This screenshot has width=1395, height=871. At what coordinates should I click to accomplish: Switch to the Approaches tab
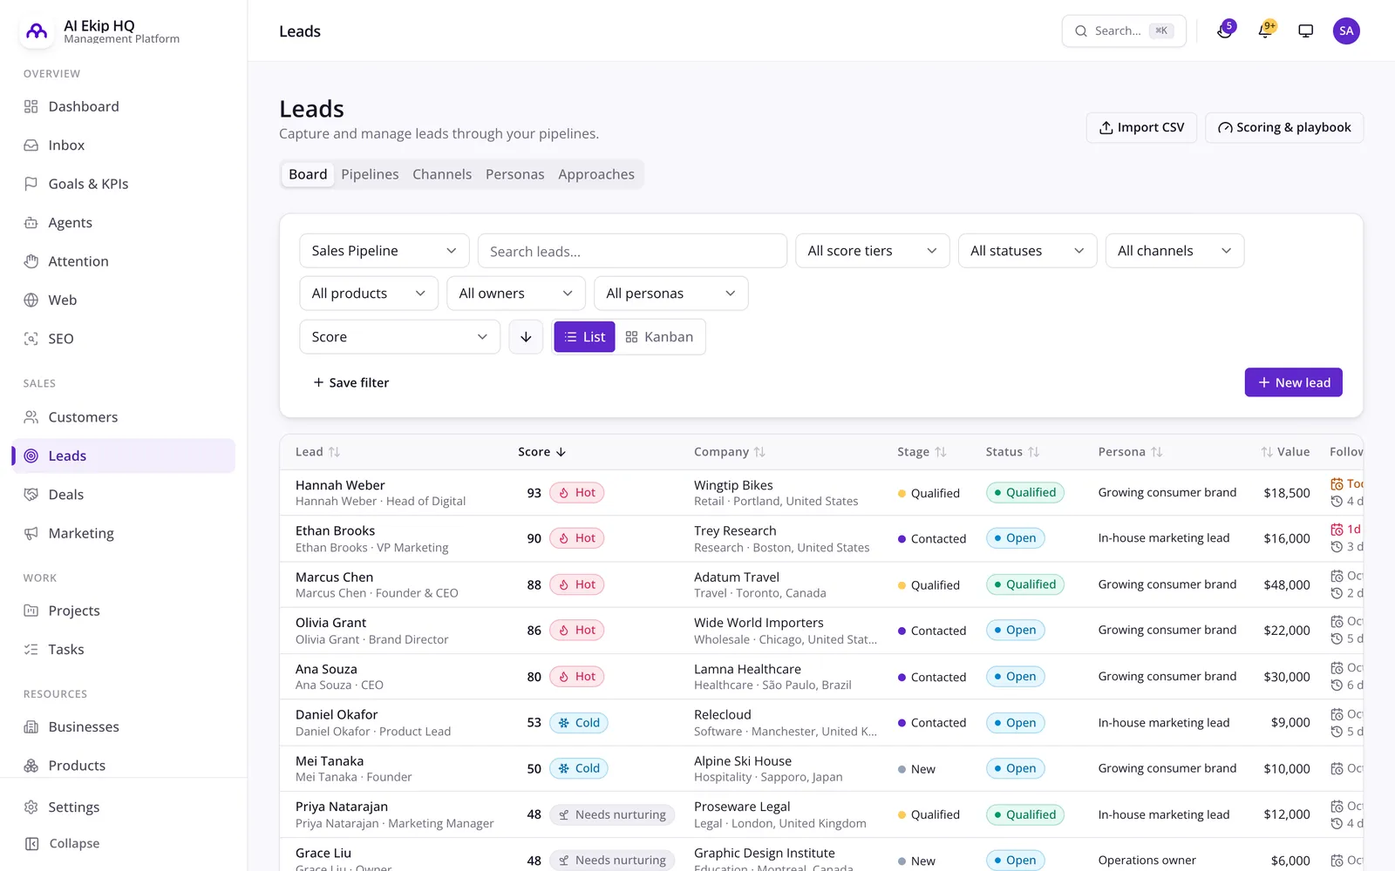[596, 174]
